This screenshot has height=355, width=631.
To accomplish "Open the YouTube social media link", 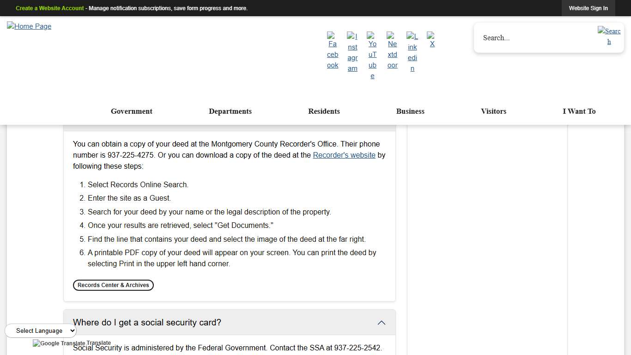I will click(x=372, y=55).
